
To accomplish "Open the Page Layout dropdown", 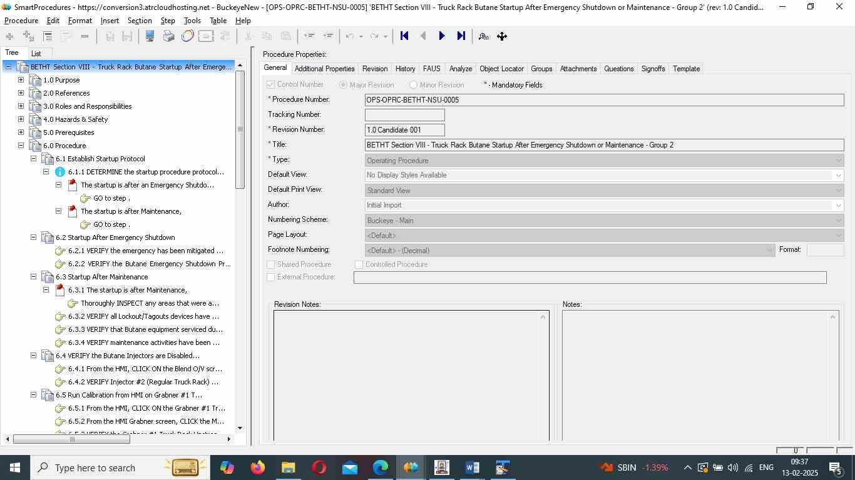I will (605, 236).
